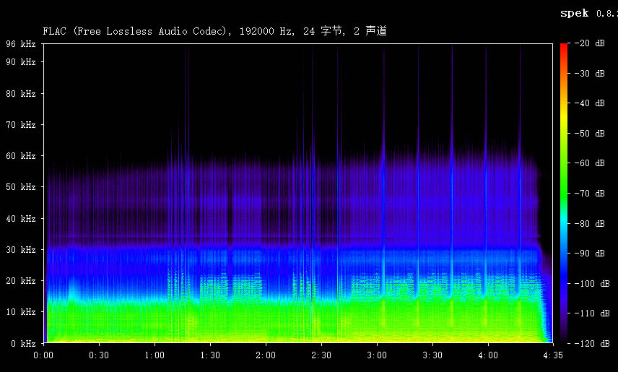Click the 70 kHz frequency axis label
This screenshot has width=618, height=372.
[x=21, y=125]
